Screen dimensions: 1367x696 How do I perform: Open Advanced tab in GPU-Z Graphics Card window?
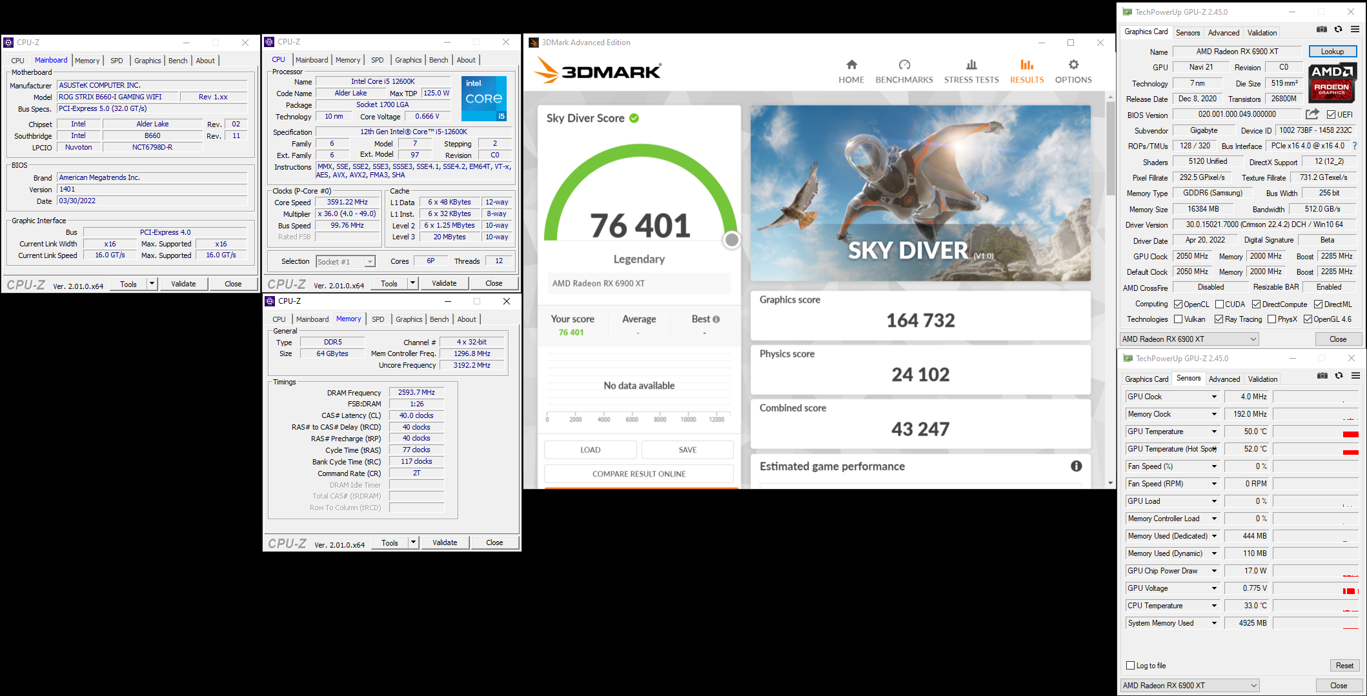[x=1224, y=33]
